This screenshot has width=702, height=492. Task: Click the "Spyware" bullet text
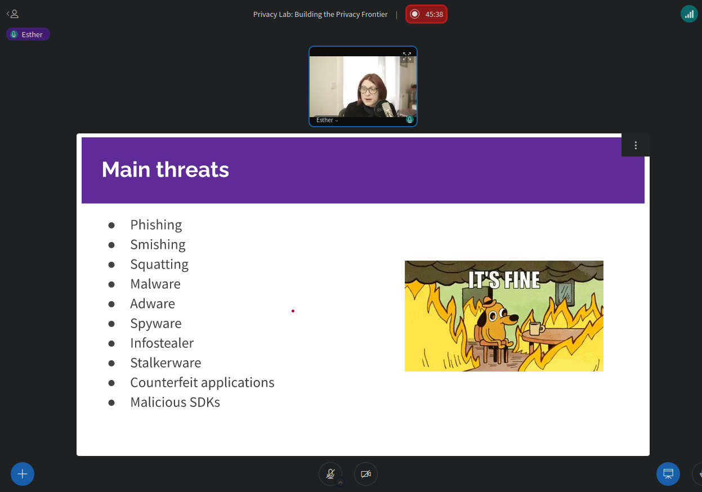(x=156, y=323)
